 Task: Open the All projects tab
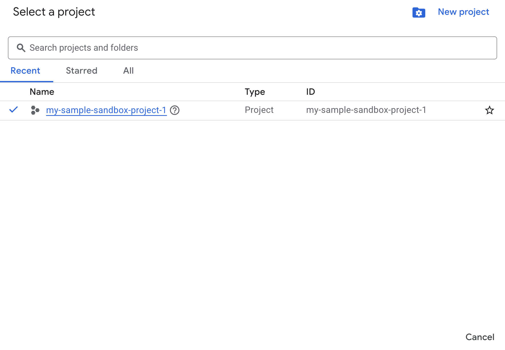128,71
